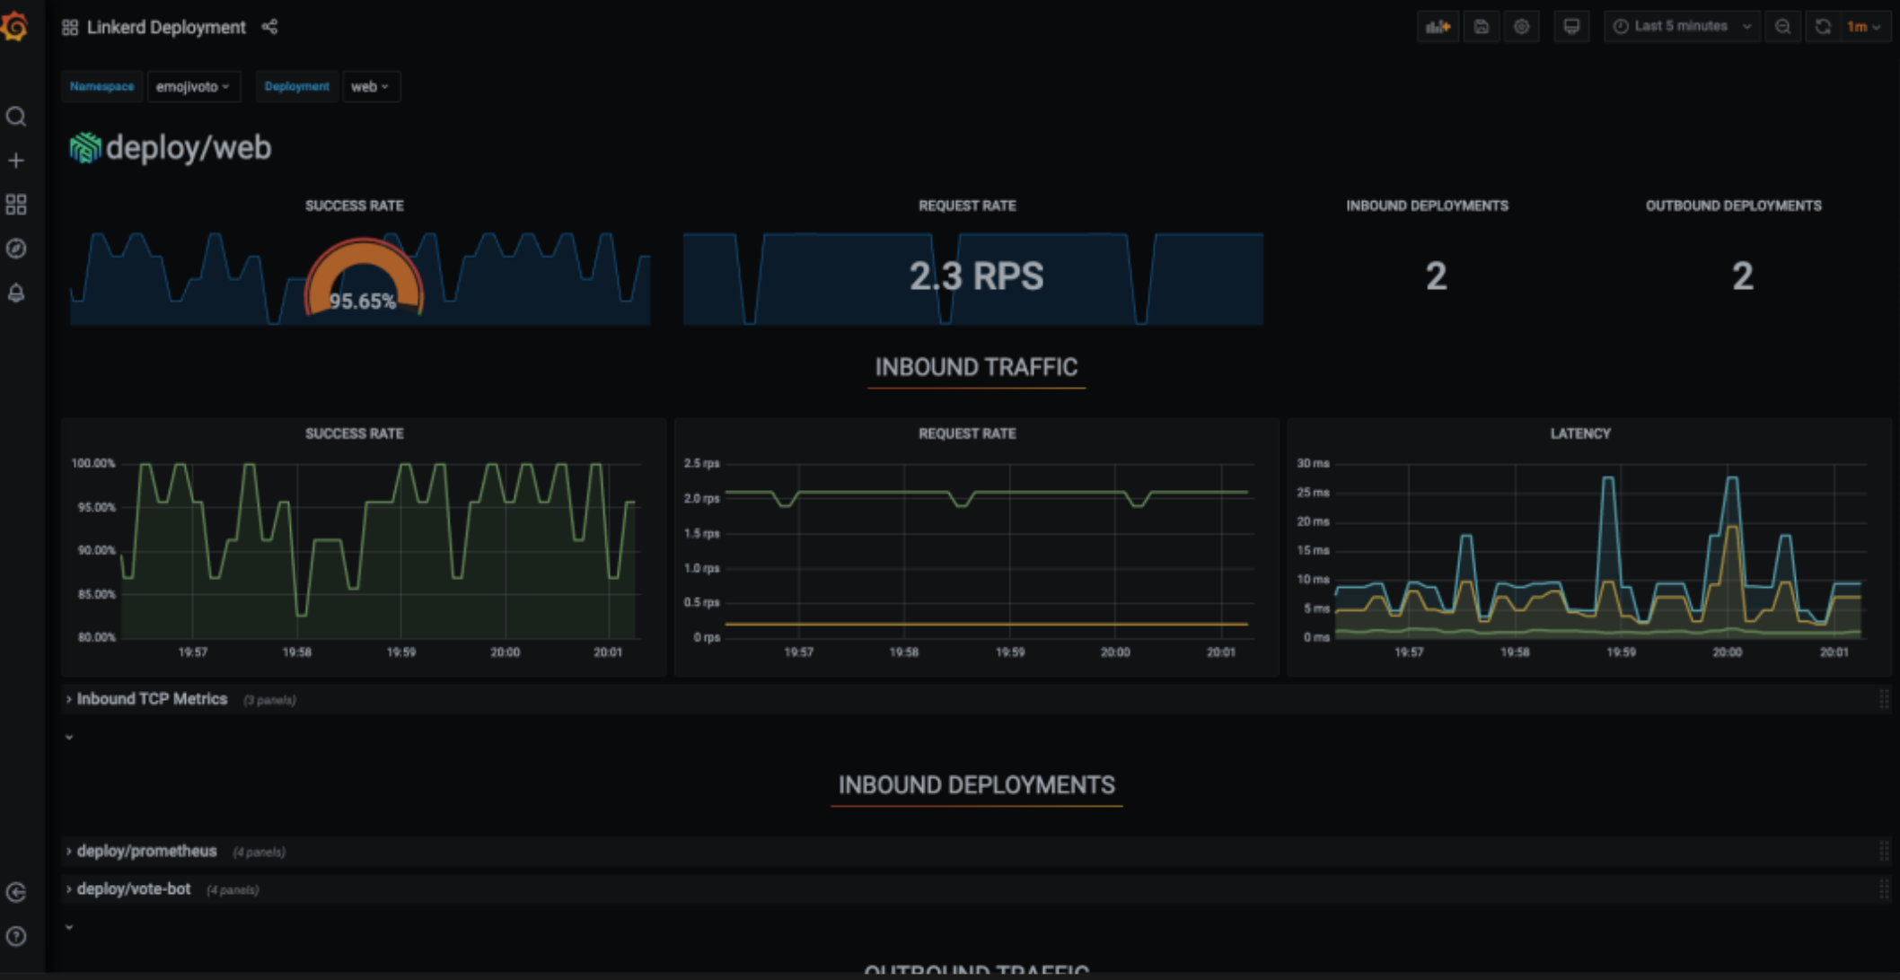Open Last 5 minutes time picker
This screenshot has width=1900, height=980.
(1682, 27)
